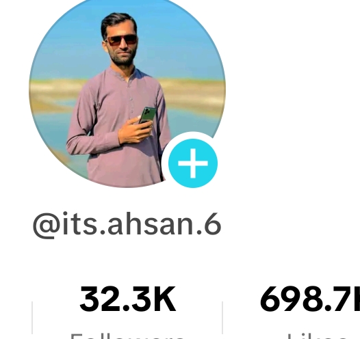The width and height of the screenshot is (360, 339).
Task: Click the "32.3K" bold number
Action: (x=128, y=299)
